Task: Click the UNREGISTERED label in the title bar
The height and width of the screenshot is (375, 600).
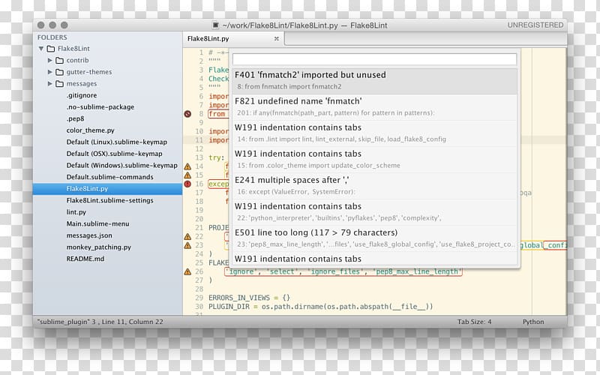Action: (535, 25)
